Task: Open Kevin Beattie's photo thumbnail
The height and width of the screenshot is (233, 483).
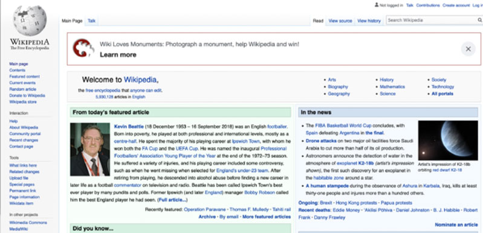Action: pos(90,149)
